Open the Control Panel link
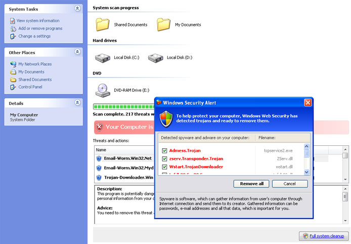351x244 pixels. [30, 87]
